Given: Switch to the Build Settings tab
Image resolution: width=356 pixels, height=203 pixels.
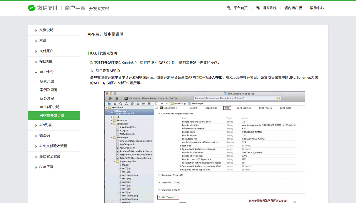Looking at the screenshot, I should pyautogui.click(x=244, y=108).
